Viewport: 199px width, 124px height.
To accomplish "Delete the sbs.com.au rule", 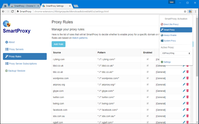I will [187, 116].
